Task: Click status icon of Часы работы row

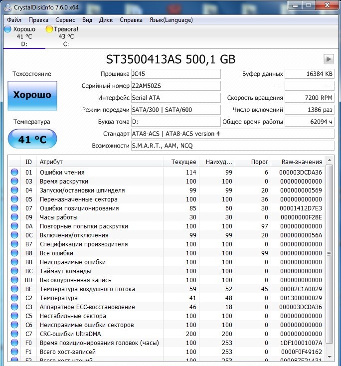Action: (14, 217)
